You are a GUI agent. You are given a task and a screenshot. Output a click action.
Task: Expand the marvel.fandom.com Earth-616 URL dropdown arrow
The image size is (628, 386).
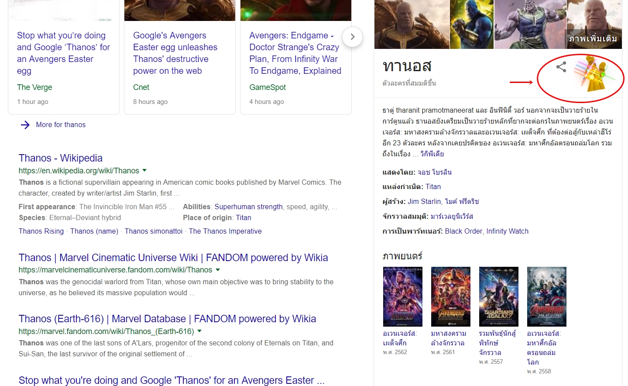pos(199,331)
